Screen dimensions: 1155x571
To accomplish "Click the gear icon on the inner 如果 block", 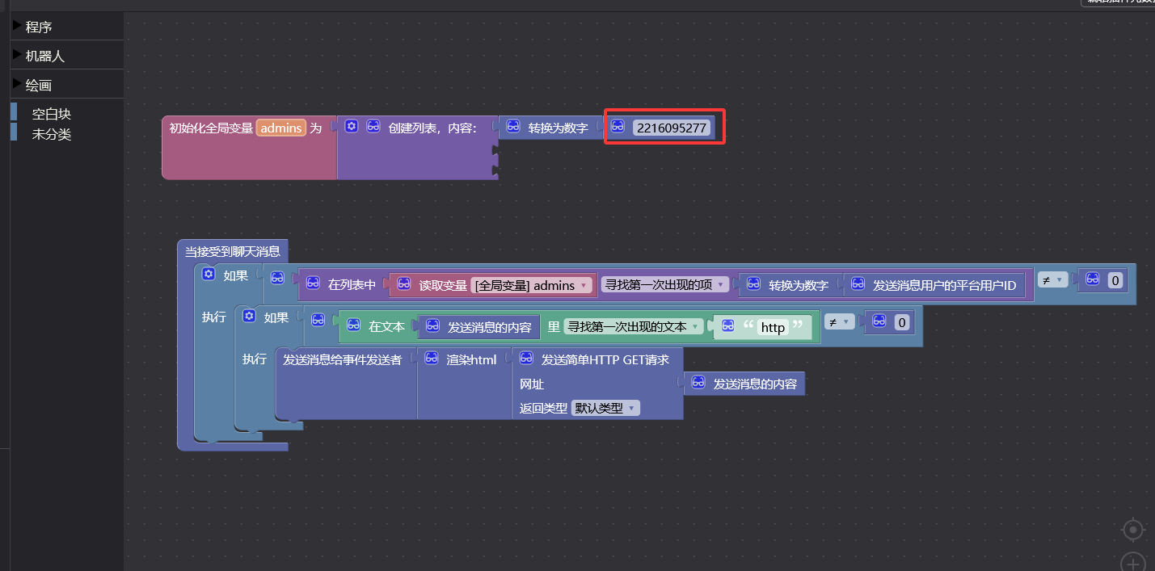I will click(249, 317).
